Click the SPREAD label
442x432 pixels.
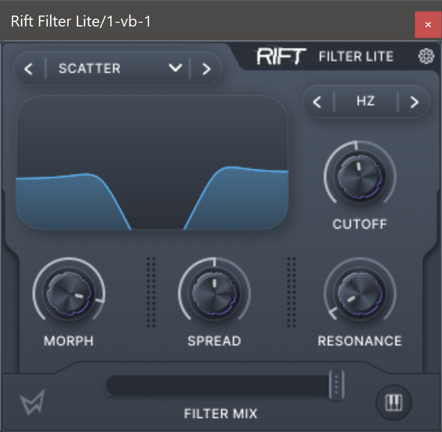tap(215, 341)
